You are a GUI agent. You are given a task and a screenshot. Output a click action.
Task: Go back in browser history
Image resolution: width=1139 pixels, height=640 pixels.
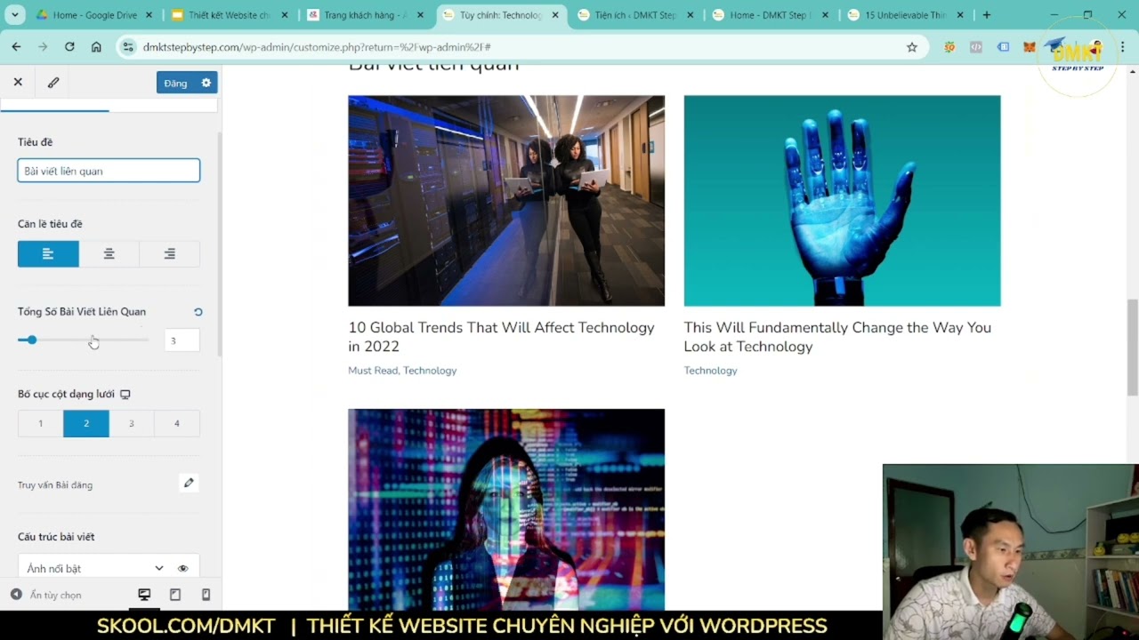pyautogui.click(x=17, y=47)
